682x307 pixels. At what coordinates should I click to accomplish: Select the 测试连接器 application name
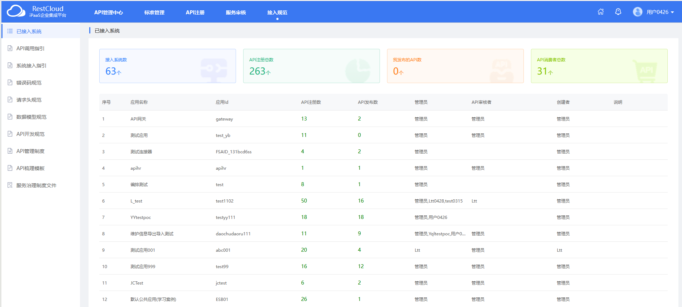[141, 152]
